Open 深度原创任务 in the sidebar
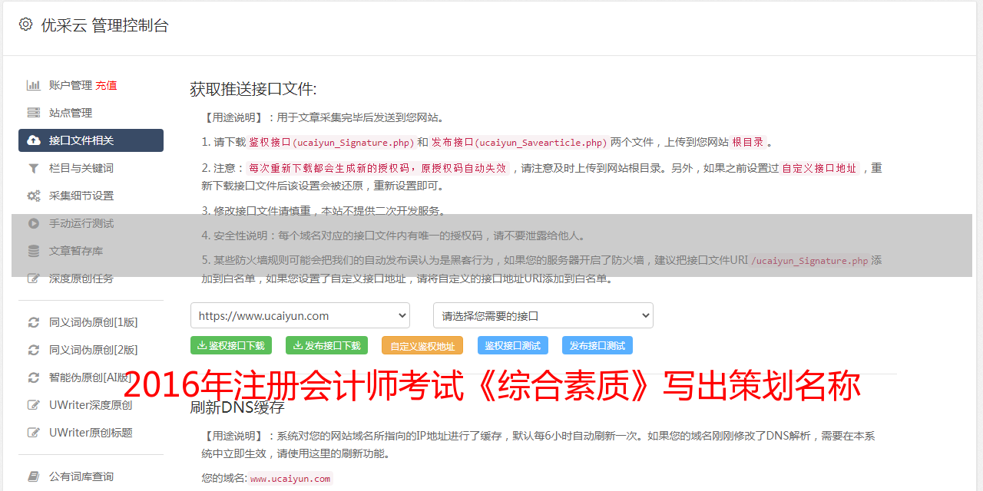The width and height of the screenshot is (983, 491). [x=91, y=278]
